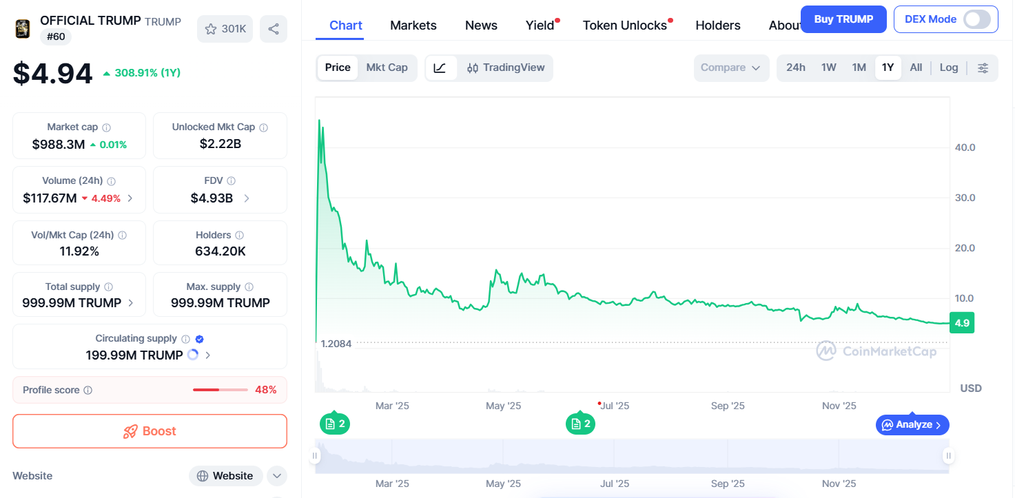Expand the Website links dropdown chevron
The width and height of the screenshot is (1015, 498).
pyautogui.click(x=276, y=476)
